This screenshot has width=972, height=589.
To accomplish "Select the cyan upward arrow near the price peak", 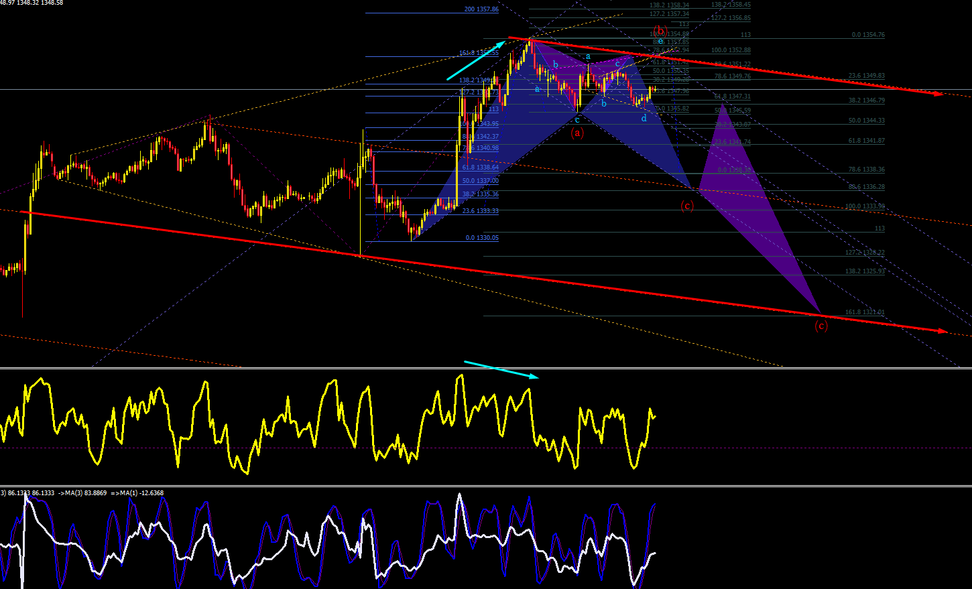I will tap(475, 60).
